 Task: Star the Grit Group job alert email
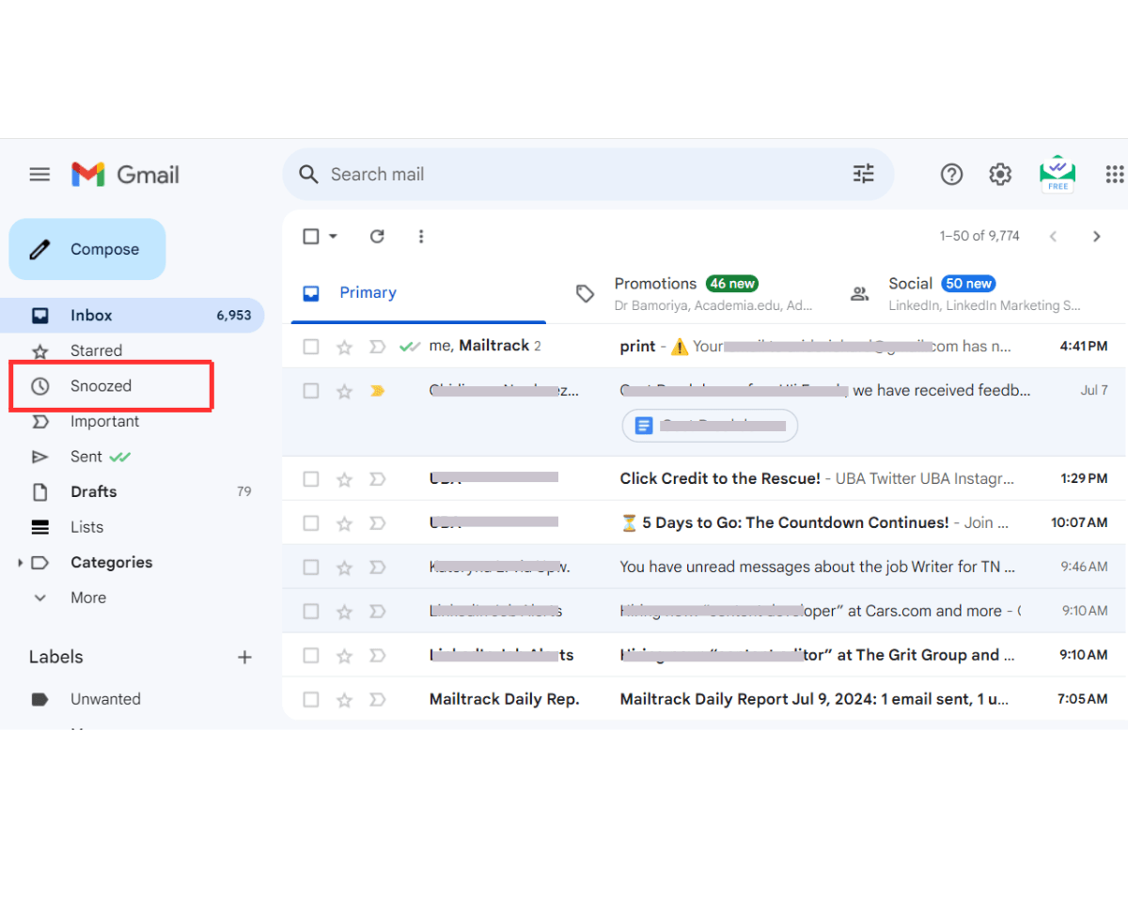(x=344, y=656)
